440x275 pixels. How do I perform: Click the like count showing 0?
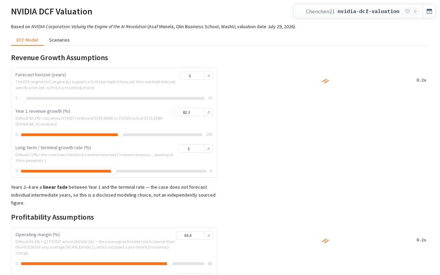point(415,11)
